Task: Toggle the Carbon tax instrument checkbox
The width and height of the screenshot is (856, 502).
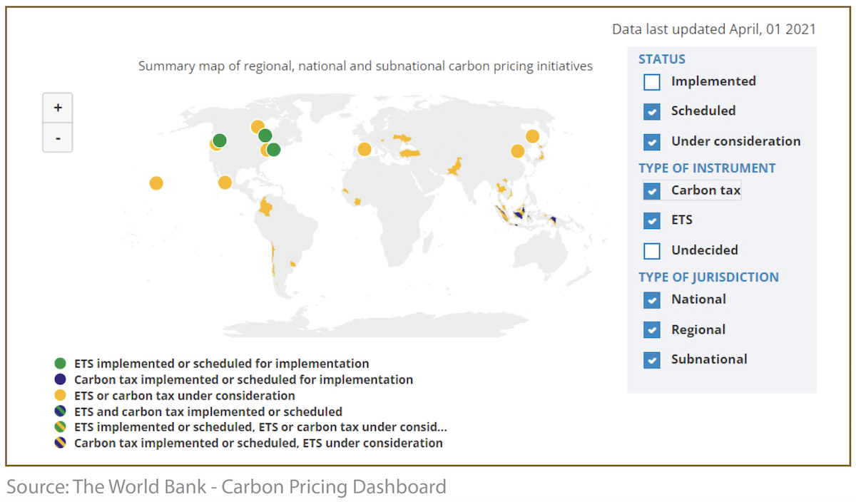Action: click(651, 191)
